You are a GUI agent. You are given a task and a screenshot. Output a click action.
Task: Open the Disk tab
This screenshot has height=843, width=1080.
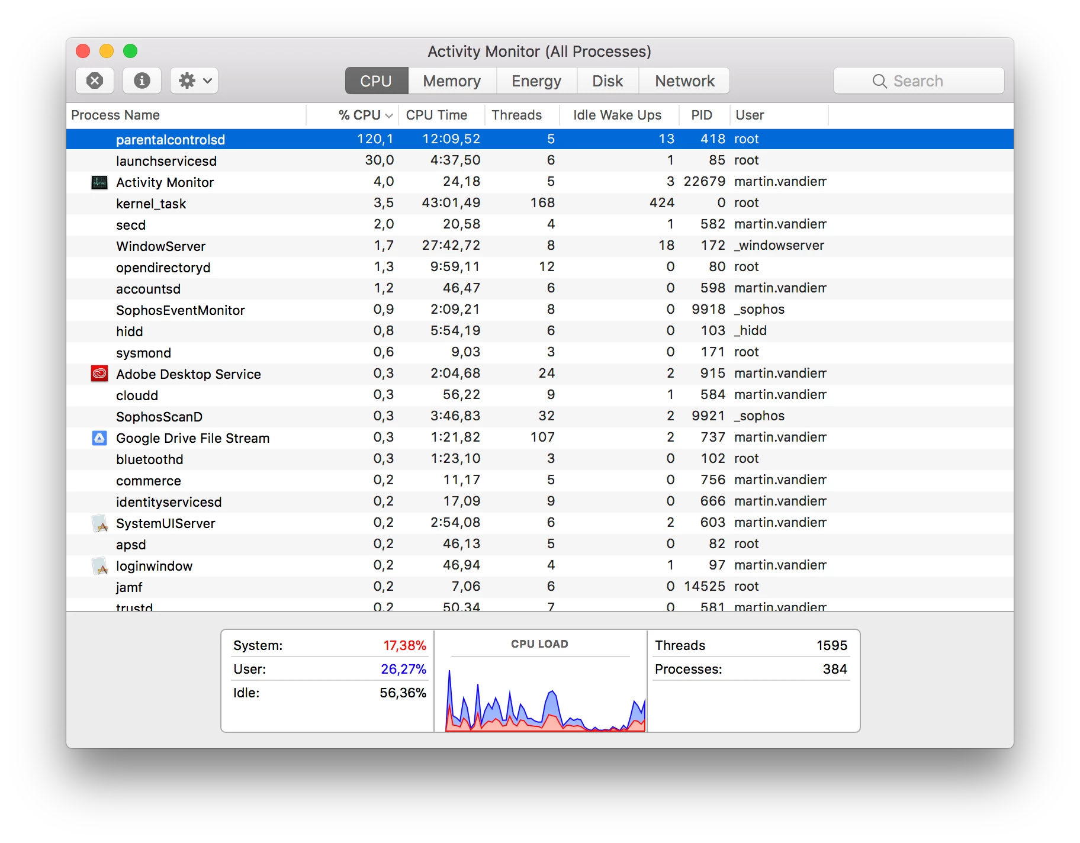click(x=607, y=81)
